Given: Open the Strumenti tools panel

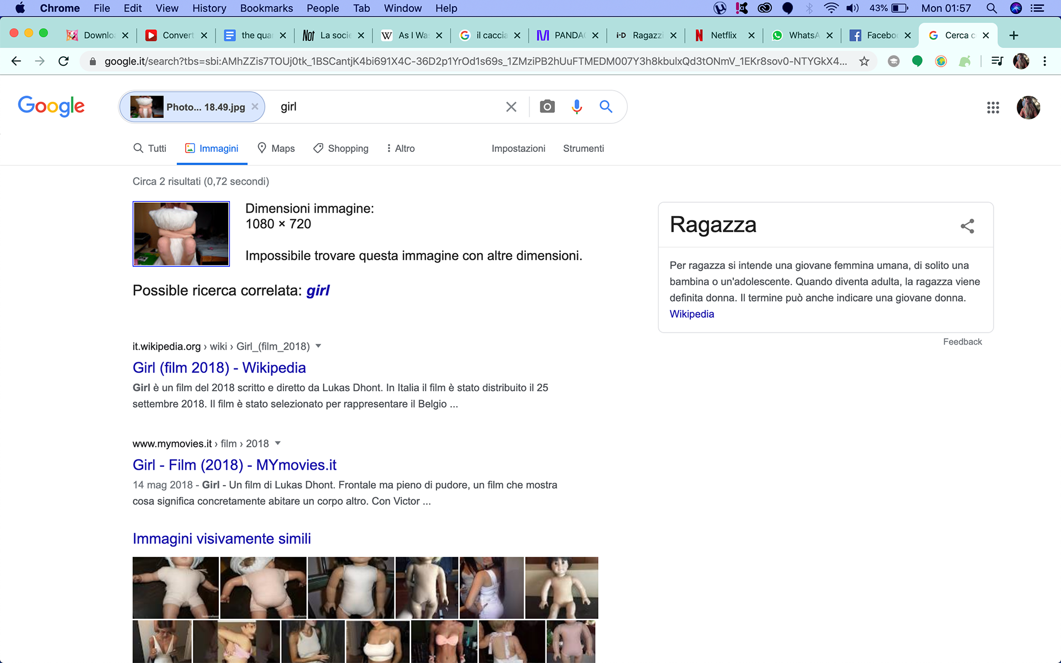Looking at the screenshot, I should (584, 149).
